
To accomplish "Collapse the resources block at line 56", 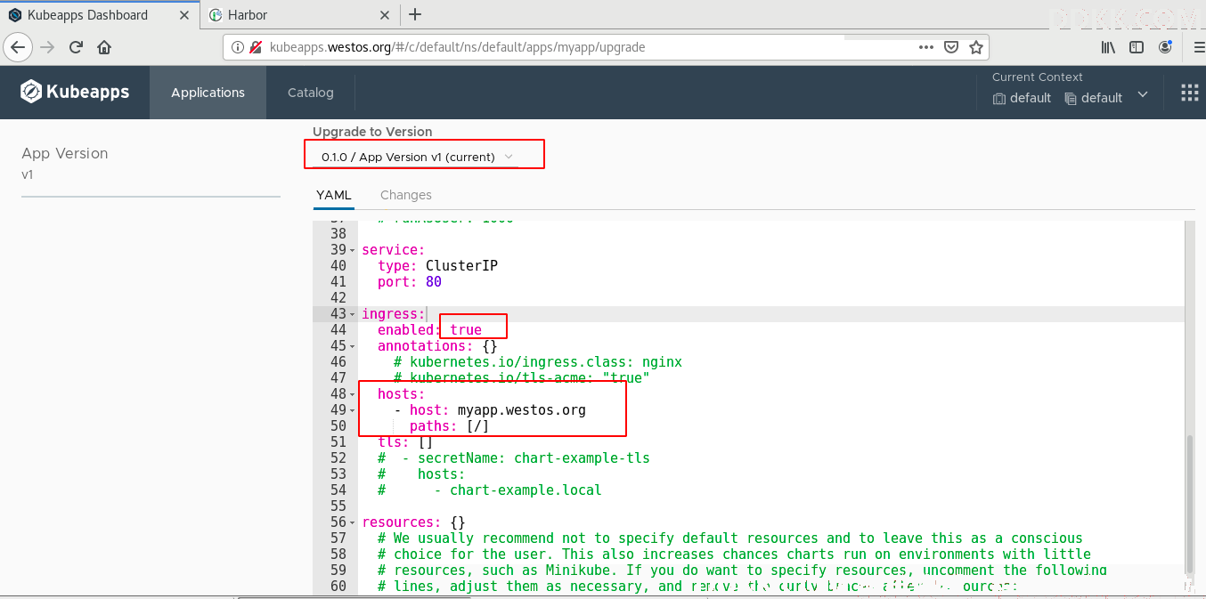I will [353, 522].
